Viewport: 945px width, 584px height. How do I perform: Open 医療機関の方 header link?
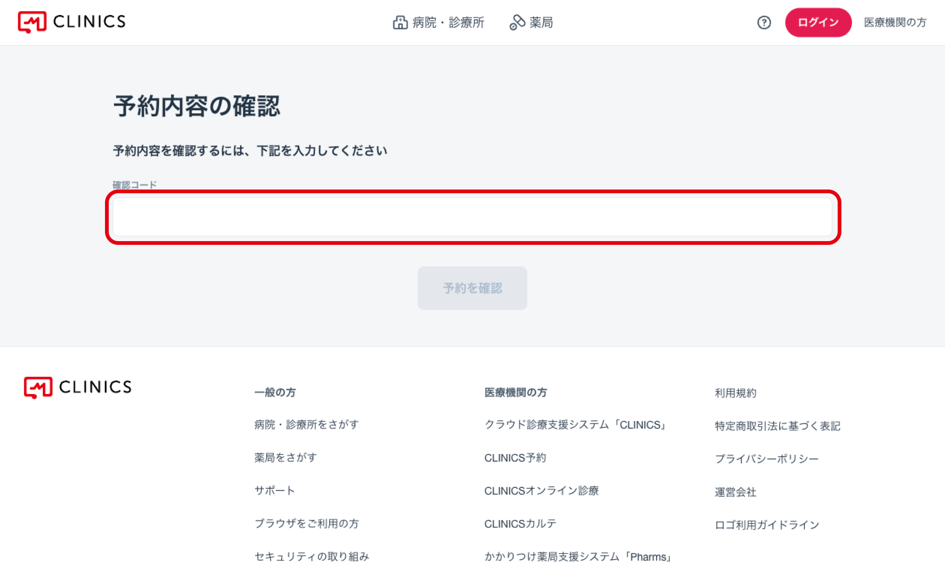pos(895,23)
